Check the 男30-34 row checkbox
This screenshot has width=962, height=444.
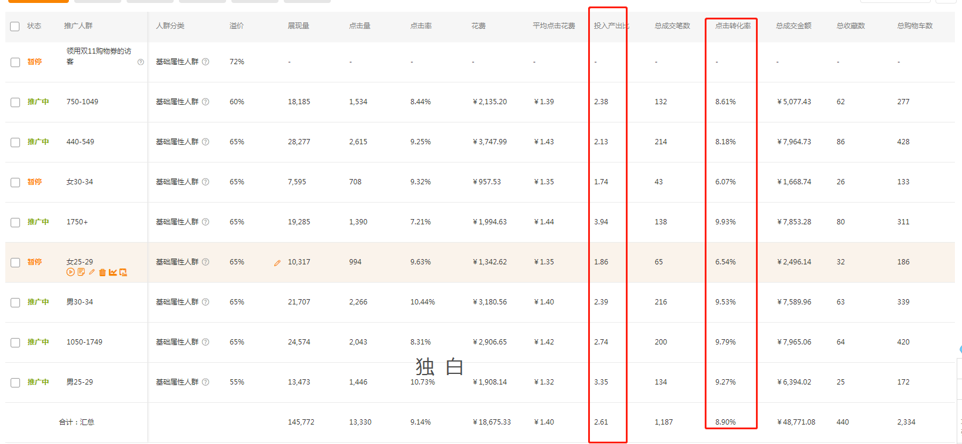[x=15, y=303]
